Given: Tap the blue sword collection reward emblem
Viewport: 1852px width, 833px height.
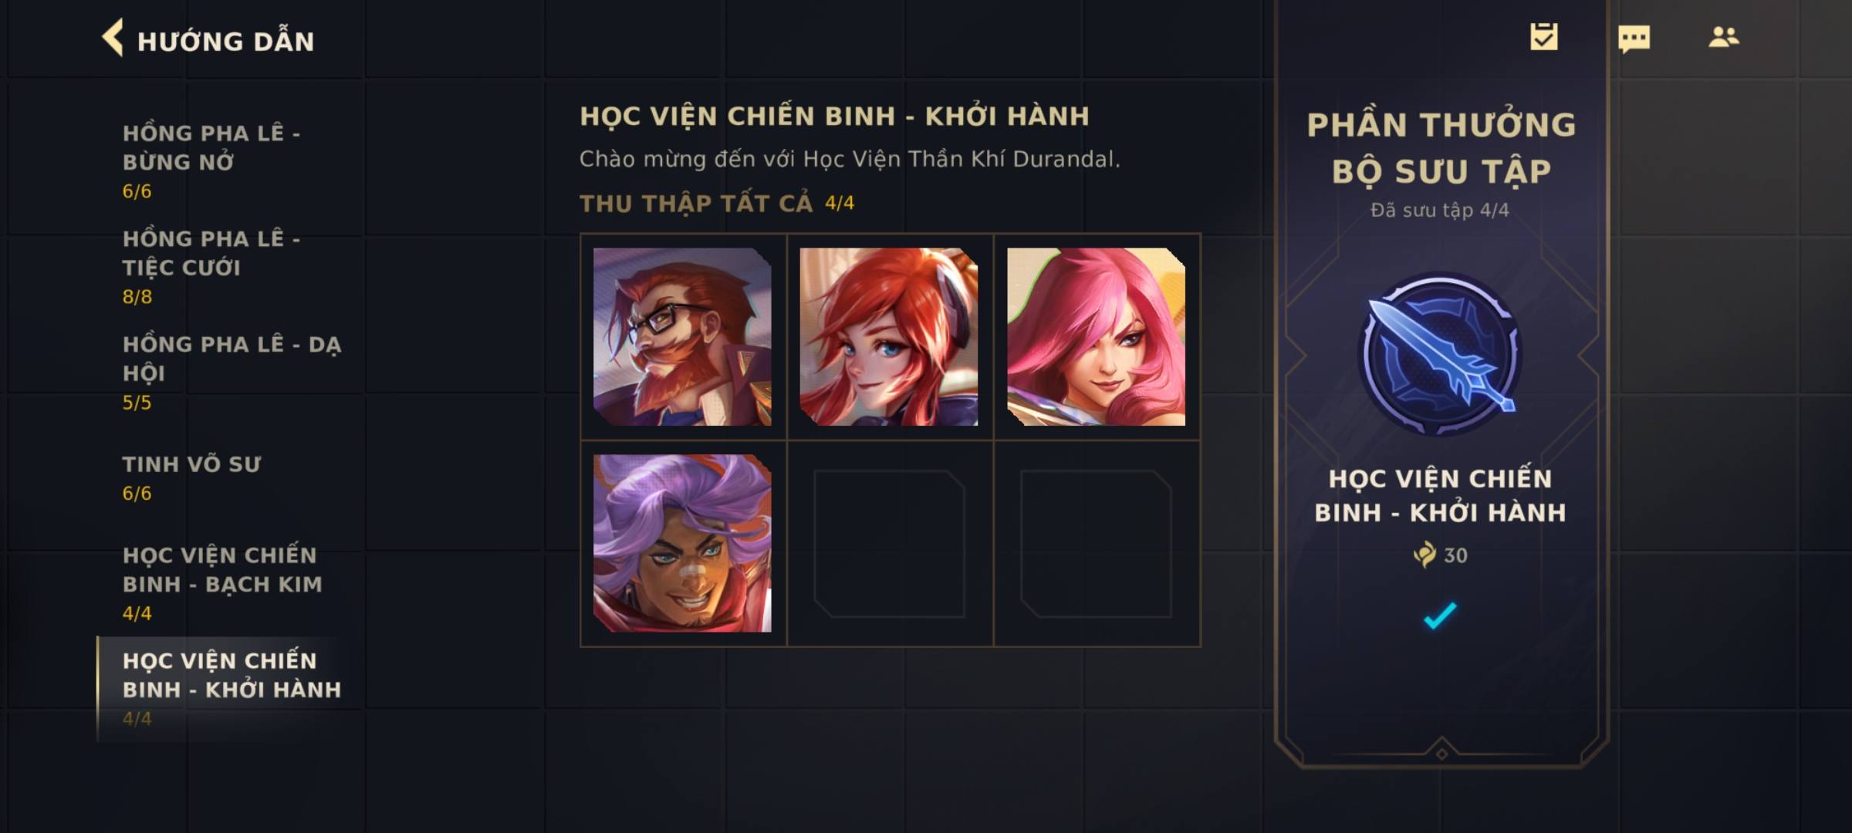Looking at the screenshot, I should click(x=1440, y=355).
